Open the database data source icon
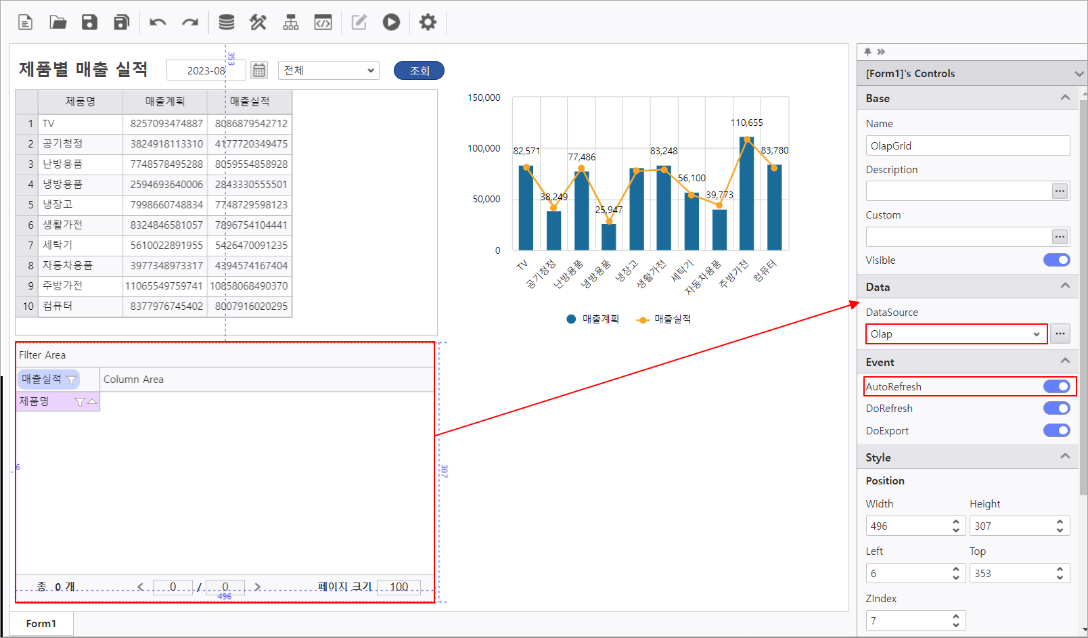This screenshot has height=638, width=1088. coord(227,22)
